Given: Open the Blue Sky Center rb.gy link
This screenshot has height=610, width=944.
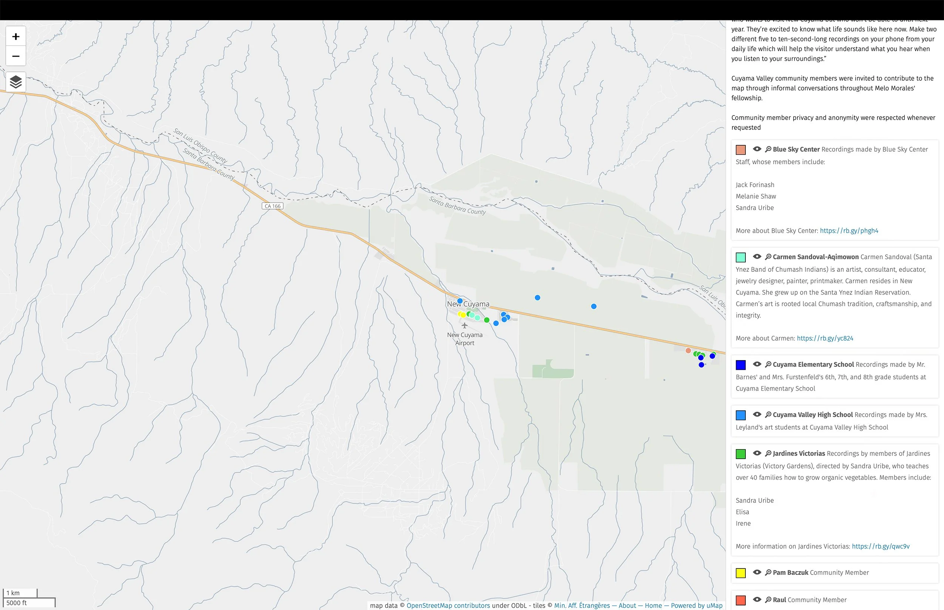Looking at the screenshot, I should [848, 231].
